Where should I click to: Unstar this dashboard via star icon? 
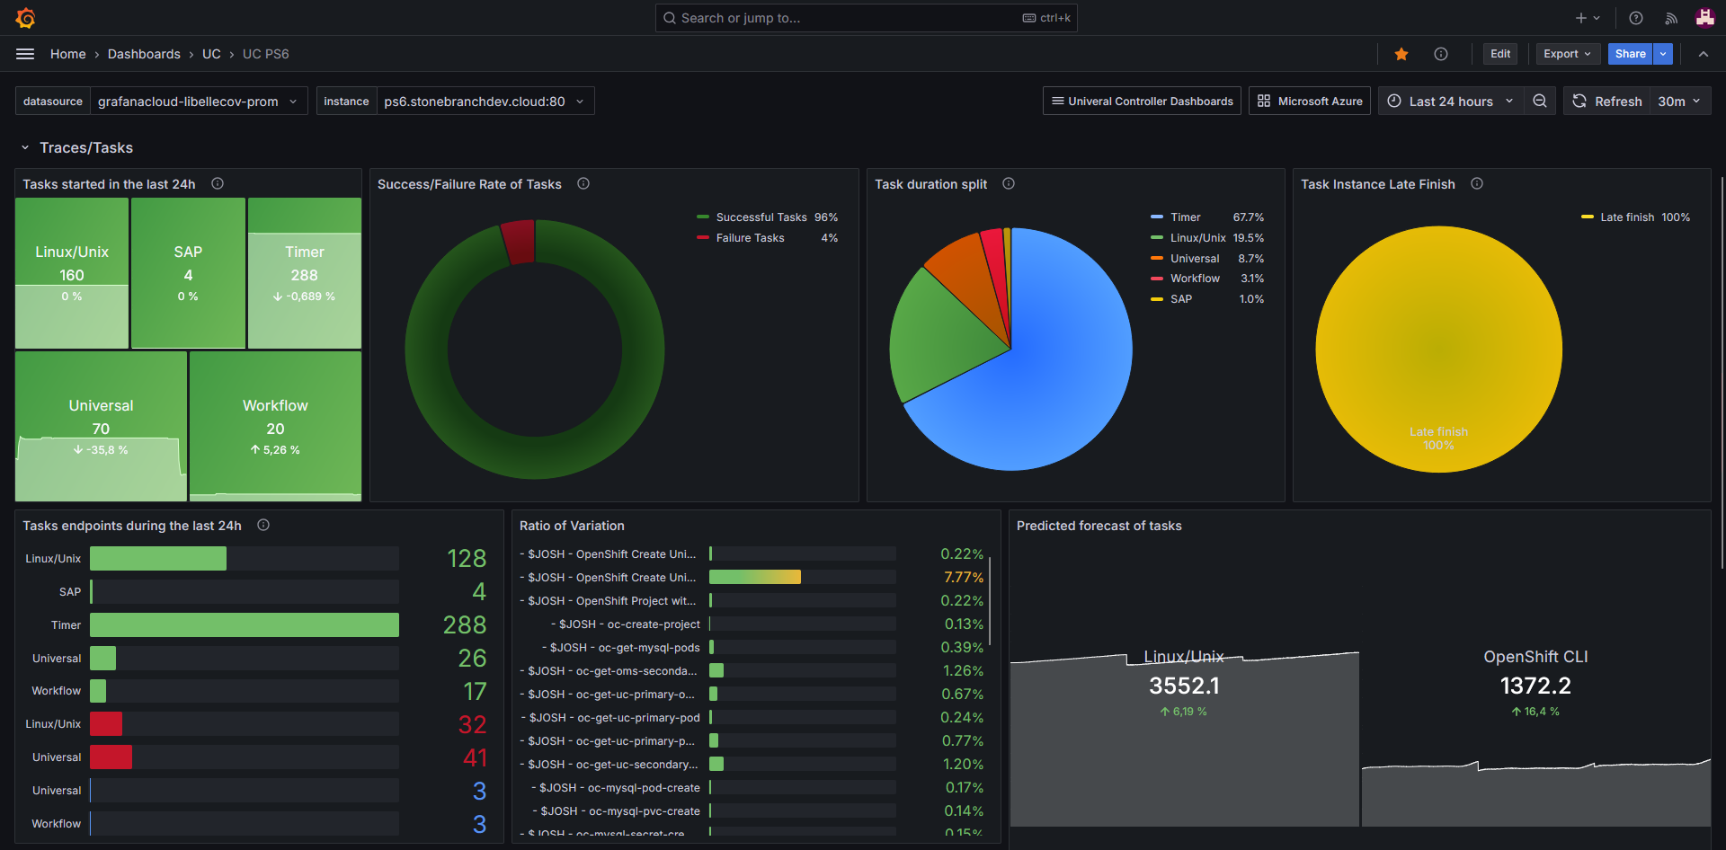1401,54
